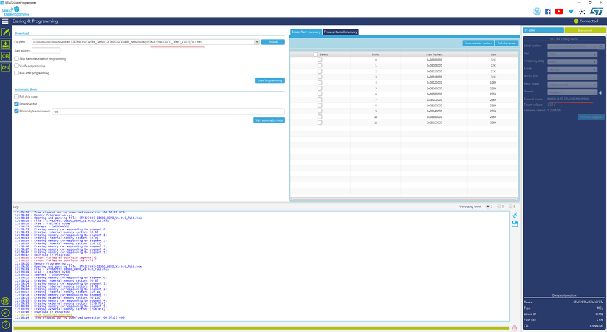Image resolution: width=607 pixels, height=332 pixels.
Task: Open the Frequency (kHz) dropdown
Action: pos(572,61)
